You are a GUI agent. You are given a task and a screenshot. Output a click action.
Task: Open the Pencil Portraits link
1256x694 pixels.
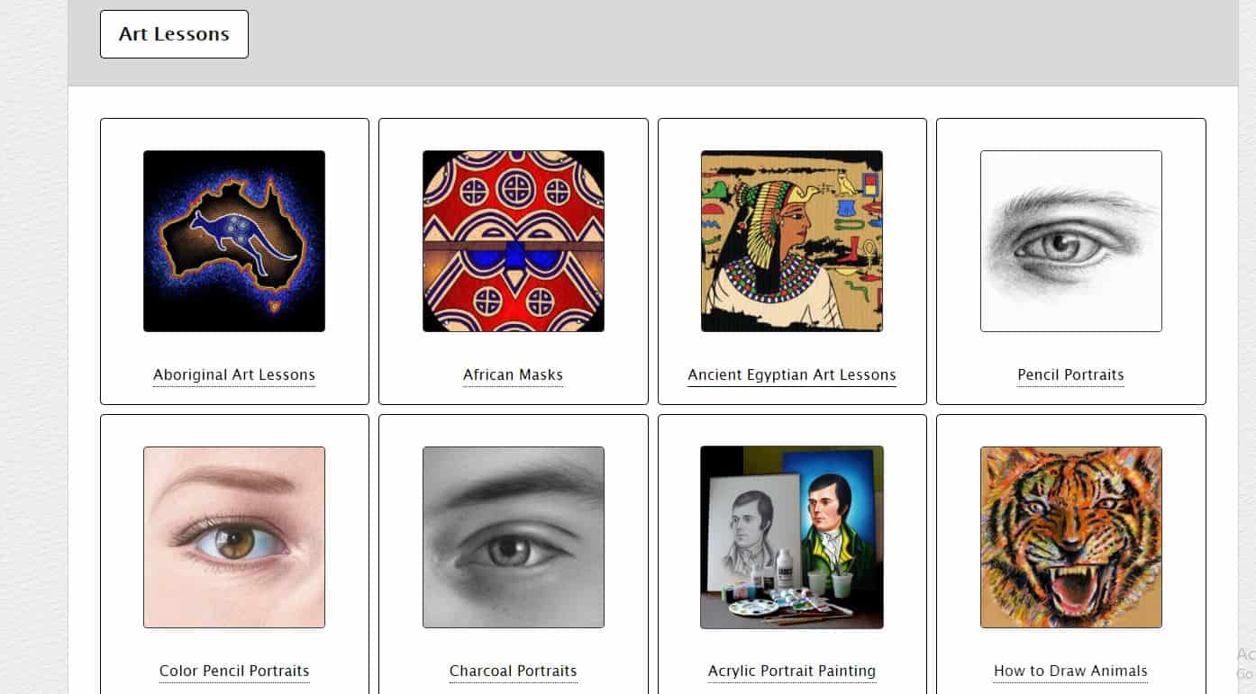click(1071, 375)
